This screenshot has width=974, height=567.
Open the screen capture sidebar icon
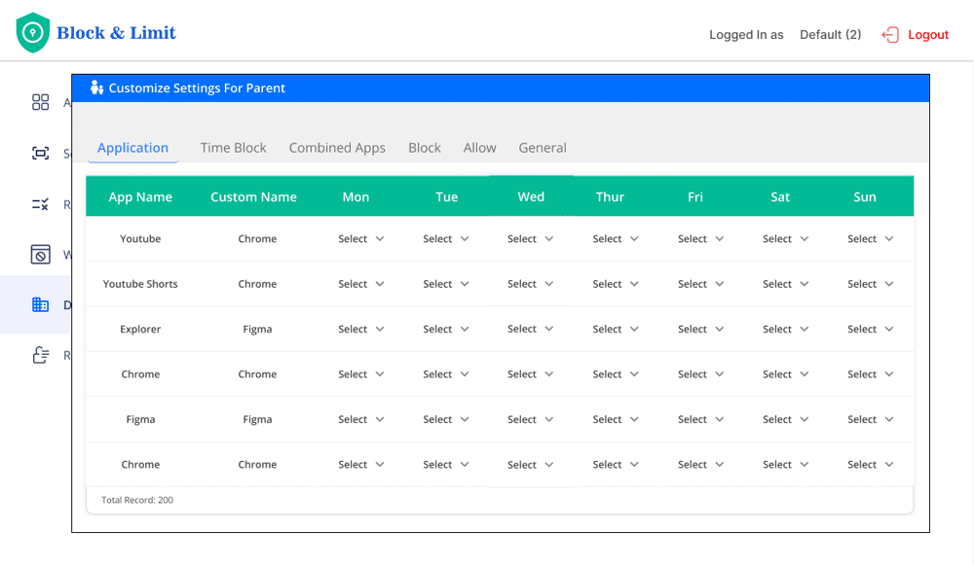(x=40, y=154)
